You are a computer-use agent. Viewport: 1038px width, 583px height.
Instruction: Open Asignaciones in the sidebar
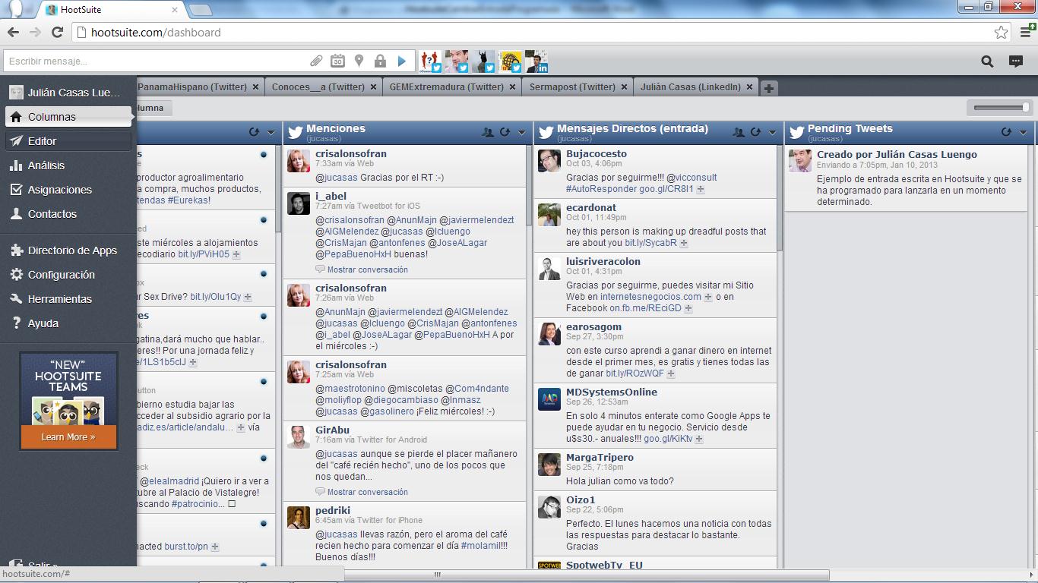[68, 190]
